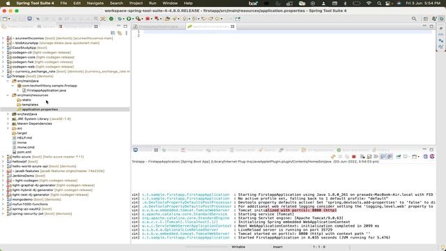Toggle Link with Editor in Project Explorer
The width and height of the screenshot is (446, 251).
tap(120, 33)
